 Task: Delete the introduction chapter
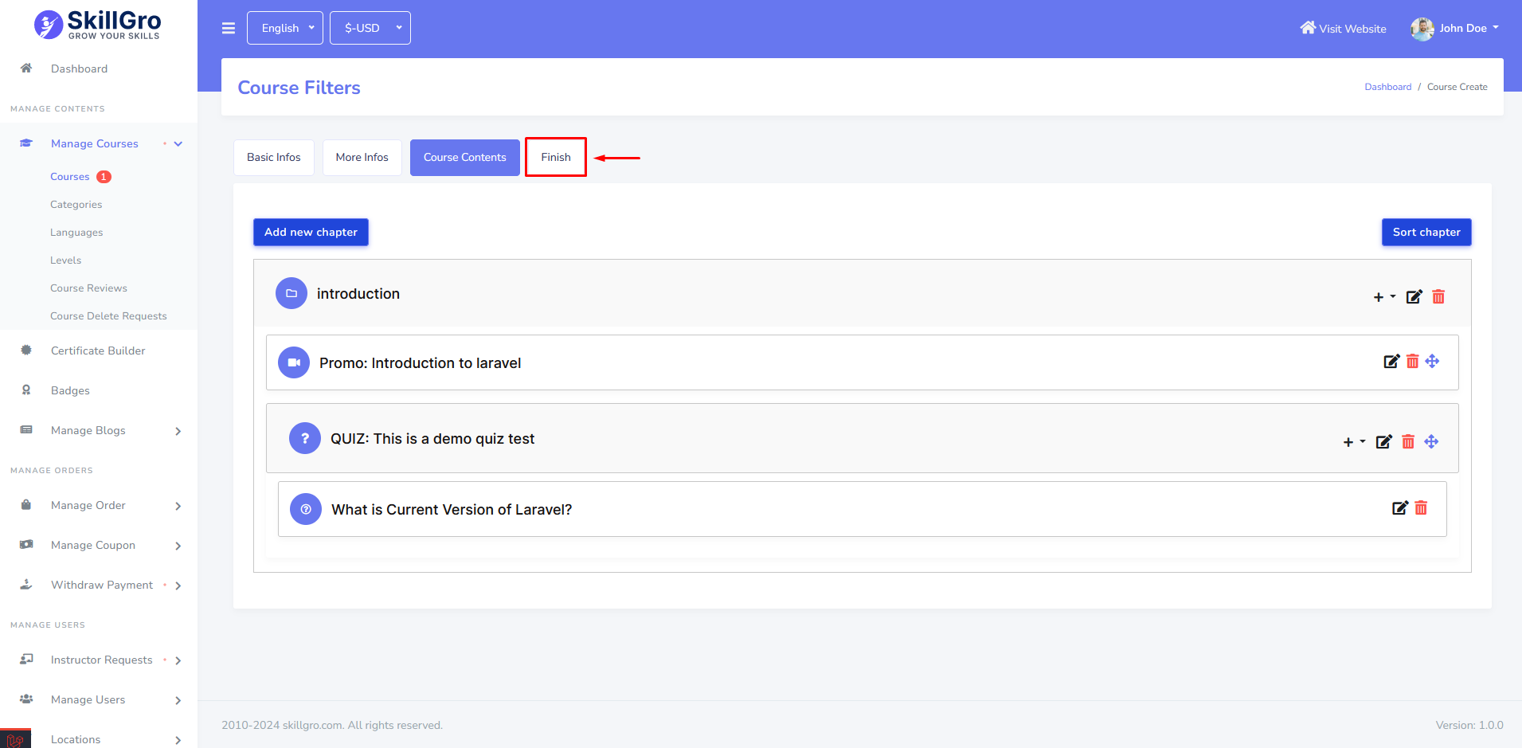tap(1438, 296)
